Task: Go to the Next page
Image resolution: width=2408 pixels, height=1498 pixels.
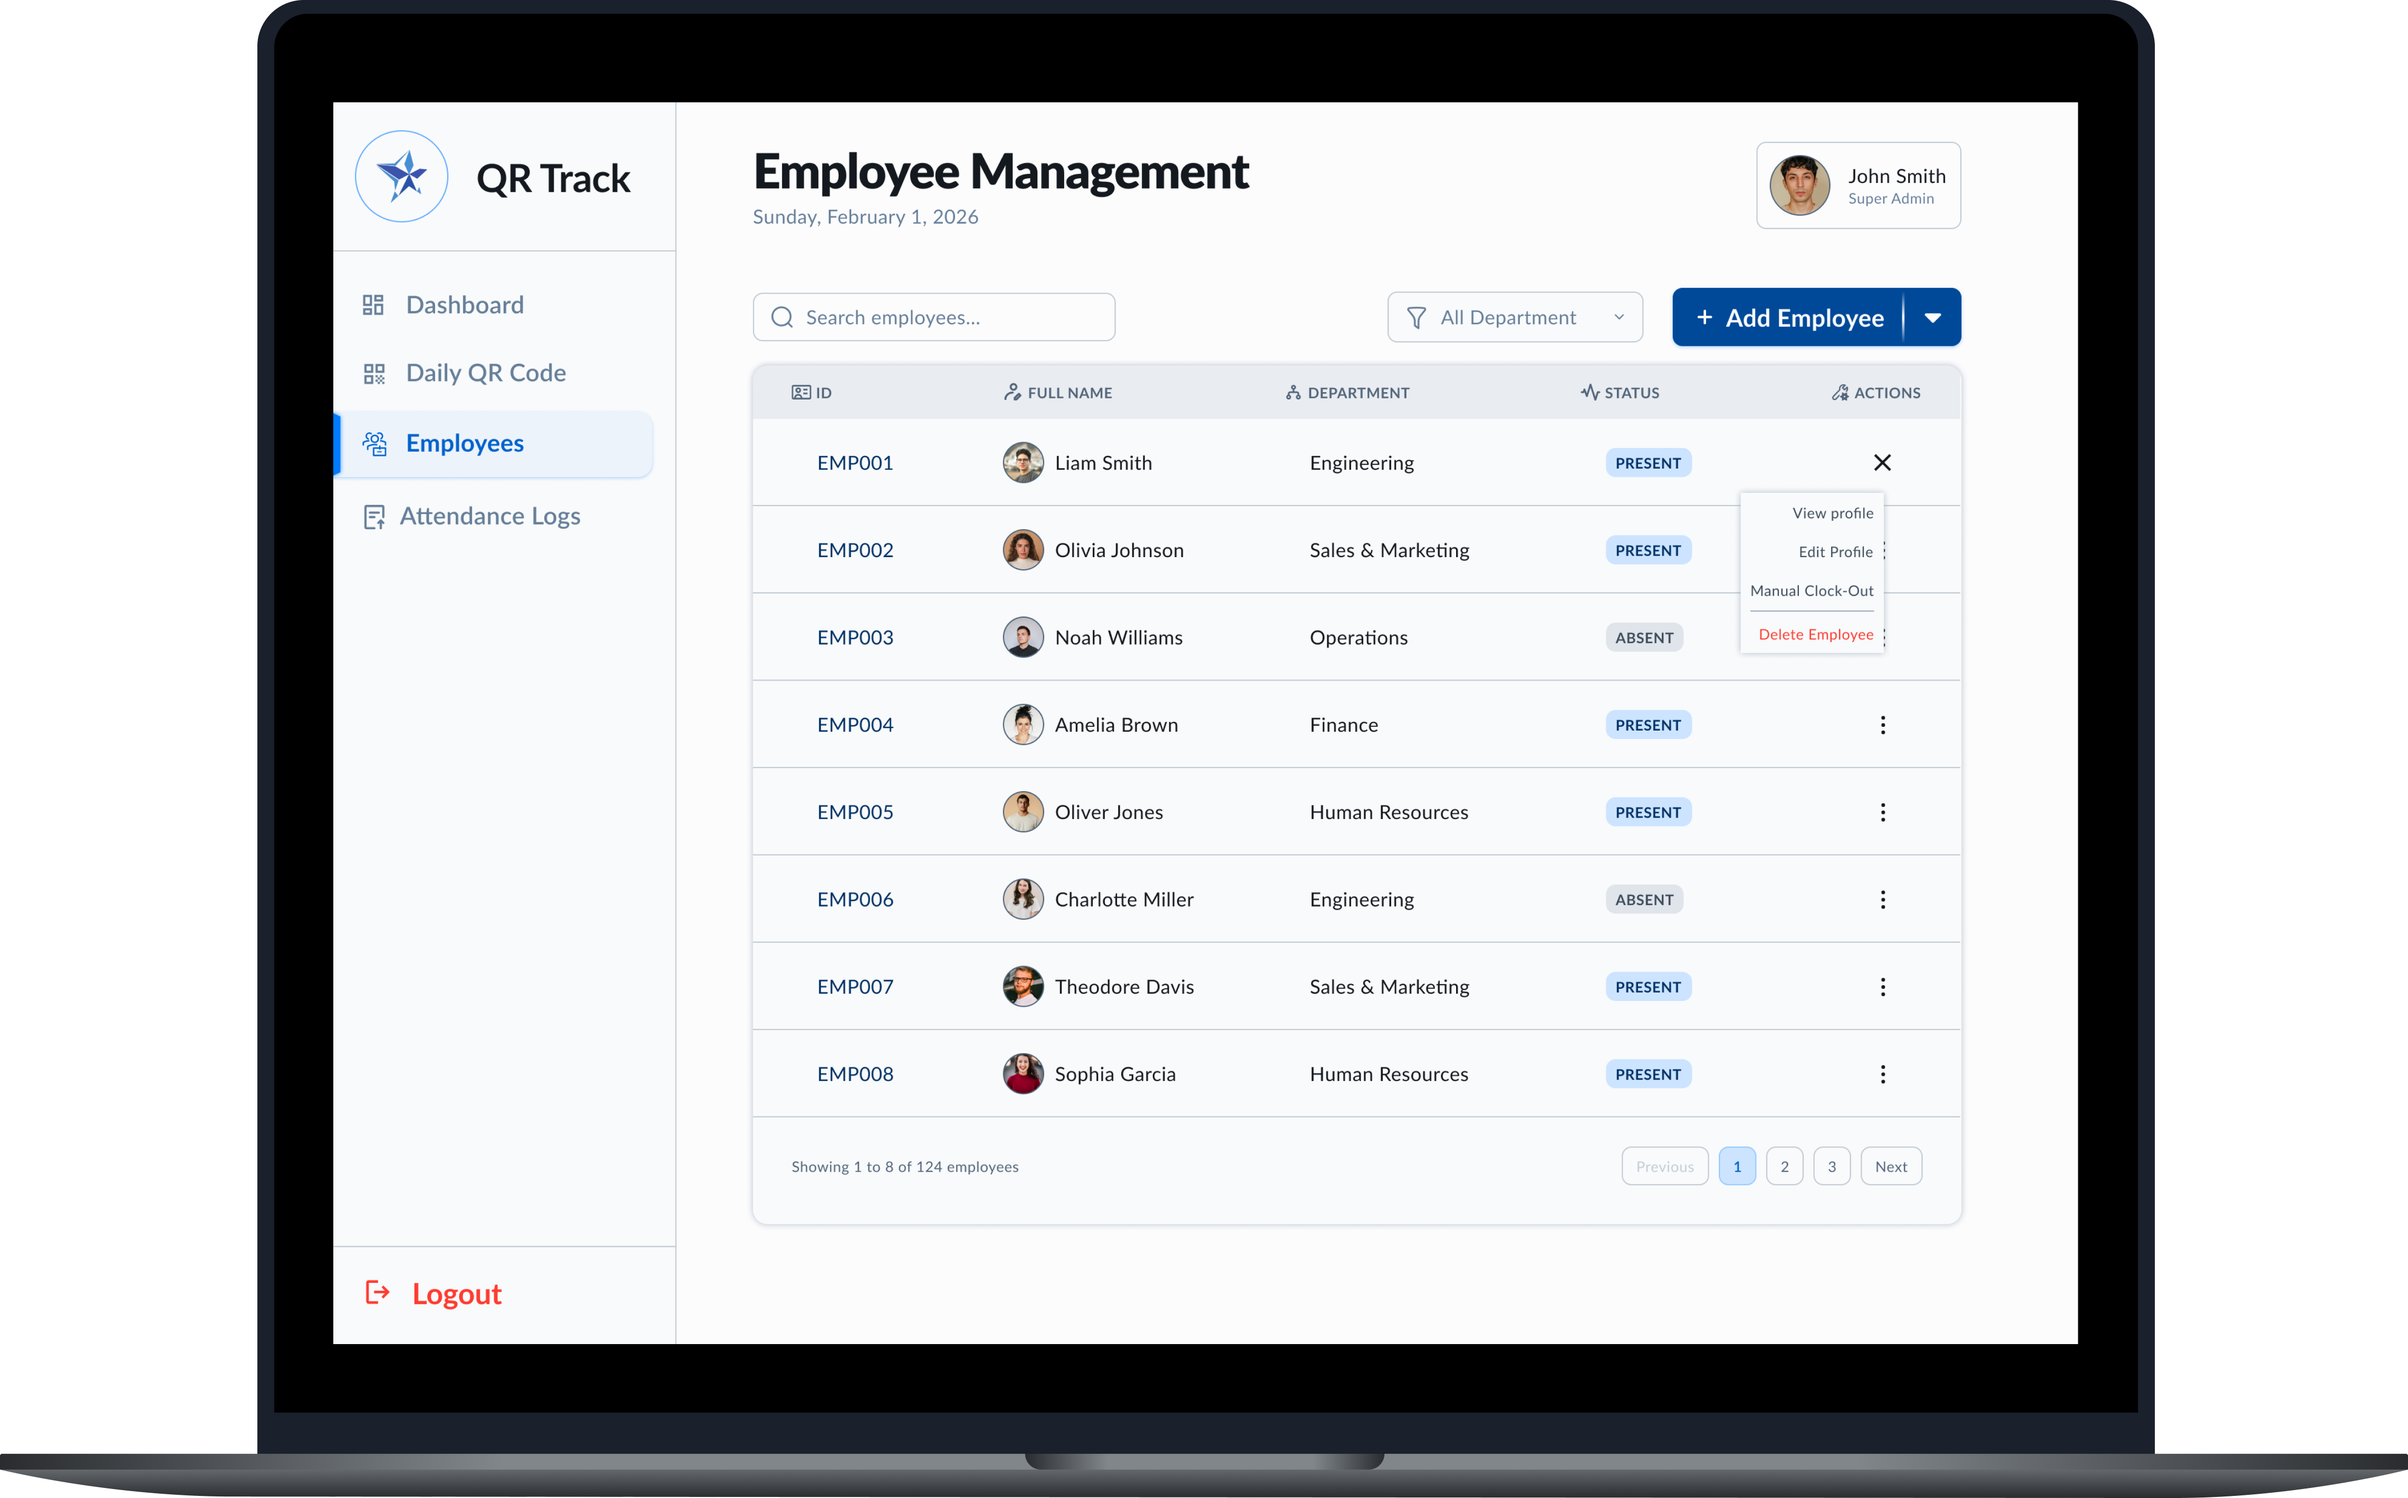Action: pos(1891,1166)
